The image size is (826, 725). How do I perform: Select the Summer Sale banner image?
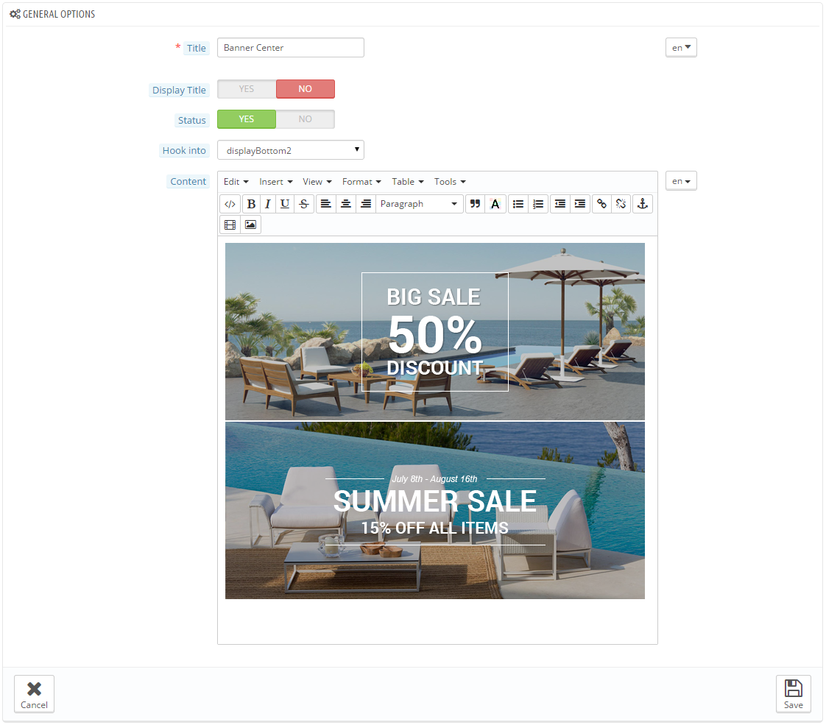[435, 511]
